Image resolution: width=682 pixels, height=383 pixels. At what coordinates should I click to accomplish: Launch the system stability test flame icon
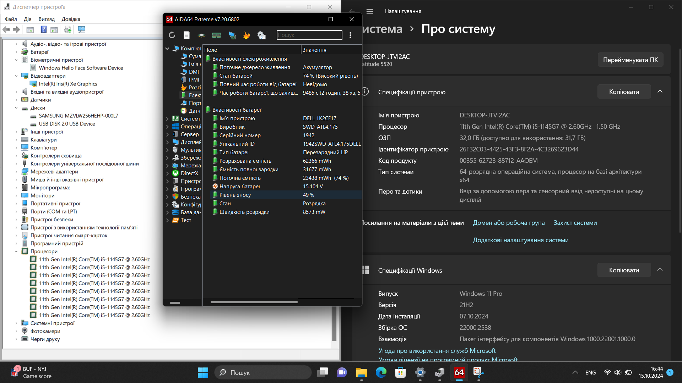click(x=247, y=35)
